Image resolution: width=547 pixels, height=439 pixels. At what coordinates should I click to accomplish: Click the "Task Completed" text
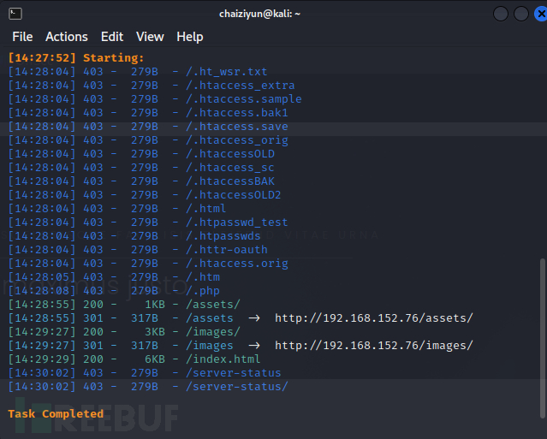point(56,414)
